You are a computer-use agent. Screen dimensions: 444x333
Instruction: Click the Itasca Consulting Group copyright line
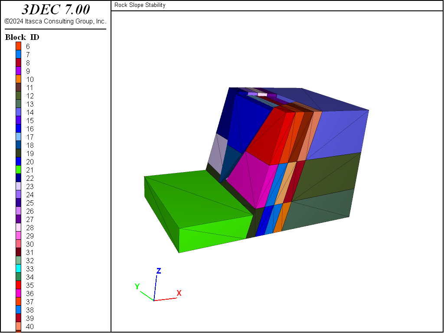(x=55, y=21)
